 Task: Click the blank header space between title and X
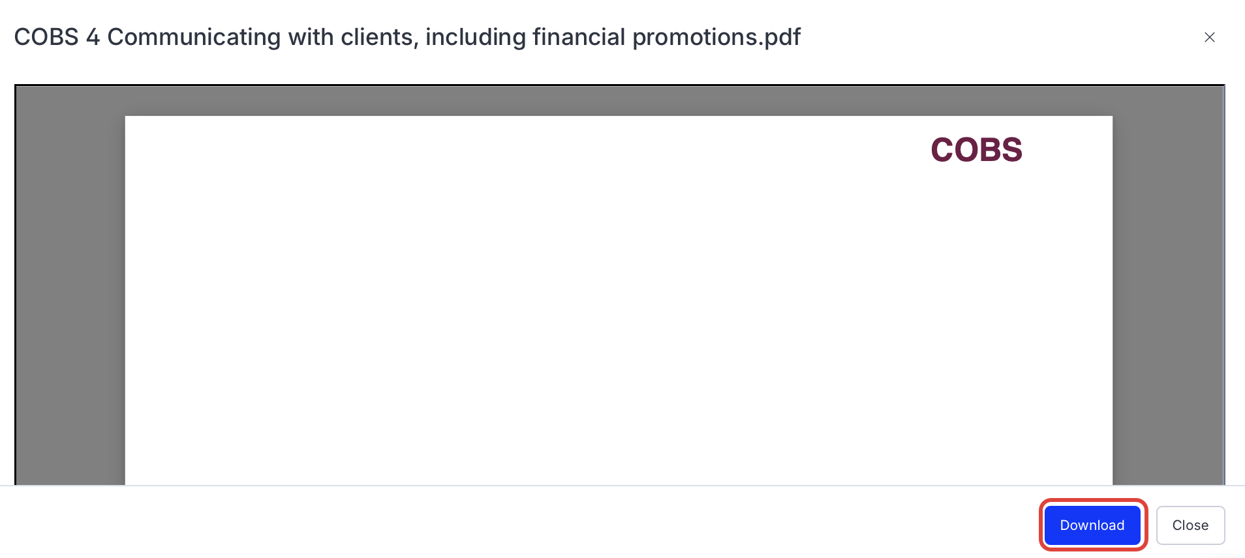coord(998,37)
